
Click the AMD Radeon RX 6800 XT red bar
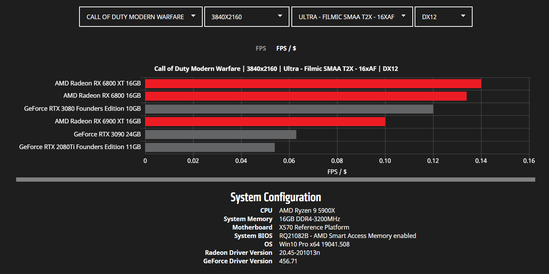pyautogui.click(x=313, y=84)
